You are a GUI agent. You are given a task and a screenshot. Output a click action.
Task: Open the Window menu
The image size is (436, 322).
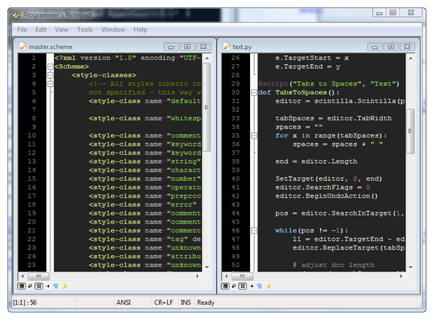113,29
